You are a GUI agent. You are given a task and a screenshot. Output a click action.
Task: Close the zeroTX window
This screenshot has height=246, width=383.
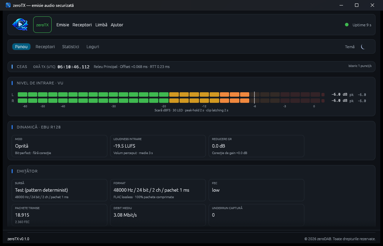(x=372, y=5)
